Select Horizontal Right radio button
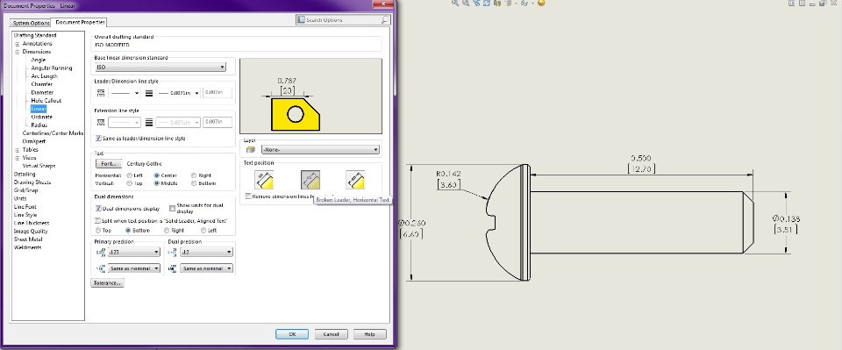842x350 pixels. [194, 175]
